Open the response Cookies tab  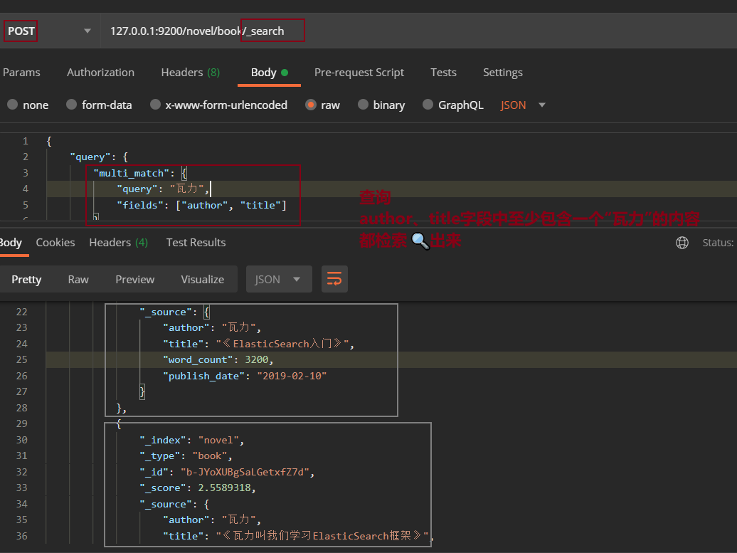click(55, 243)
